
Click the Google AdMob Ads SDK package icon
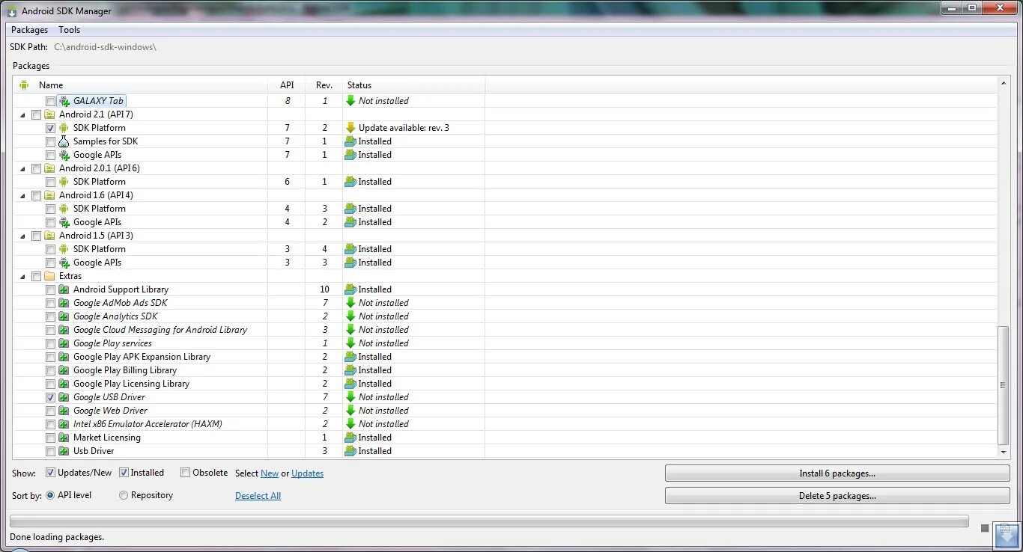point(64,303)
